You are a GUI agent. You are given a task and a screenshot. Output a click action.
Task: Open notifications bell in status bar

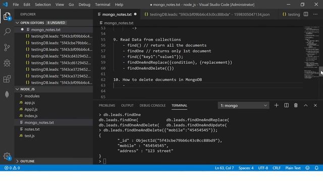pyautogui.click(x=316, y=168)
